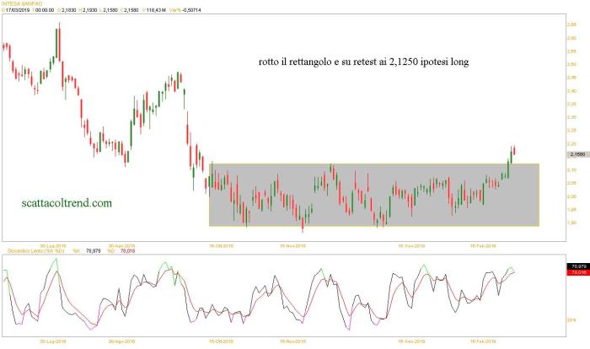
Task: Click the 2,10 level on the price scale
Action: pos(572,169)
